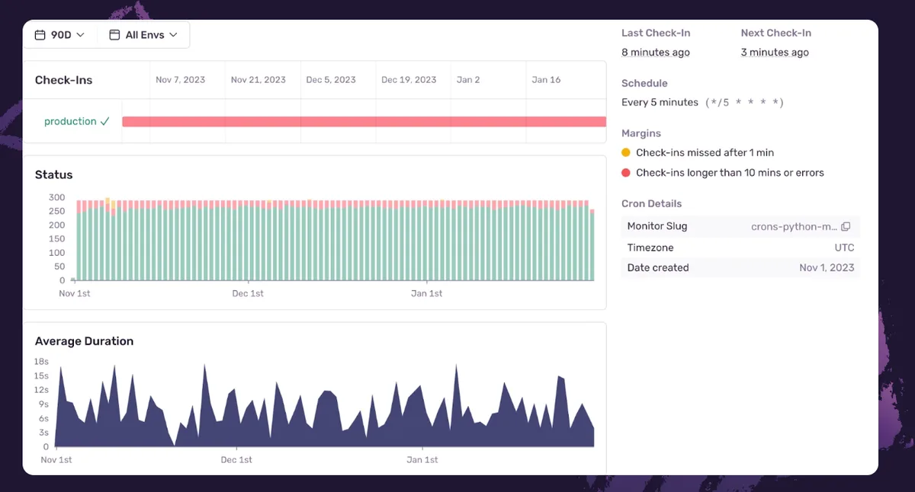Select the Jan 2 timeline label
915x492 pixels.
[x=468, y=80]
